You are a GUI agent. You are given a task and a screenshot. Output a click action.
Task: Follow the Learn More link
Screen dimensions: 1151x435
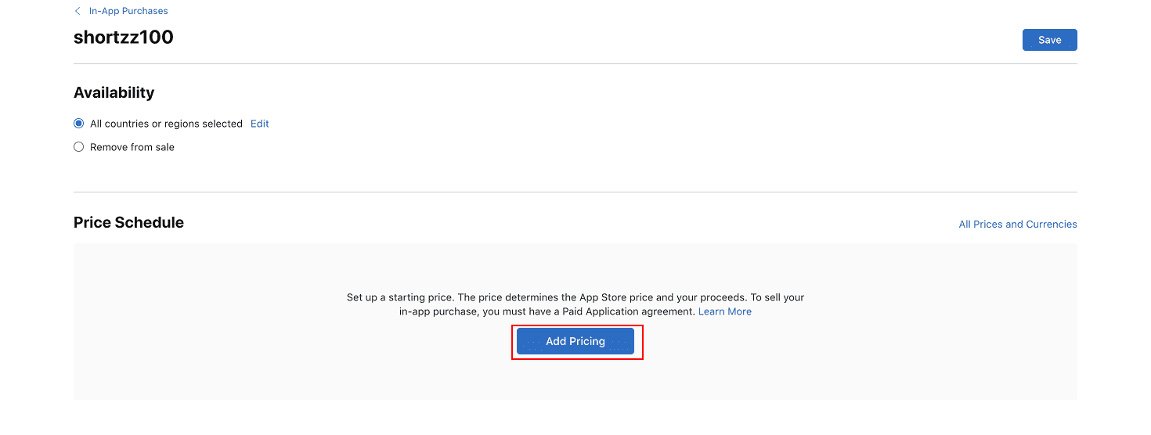[724, 311]
